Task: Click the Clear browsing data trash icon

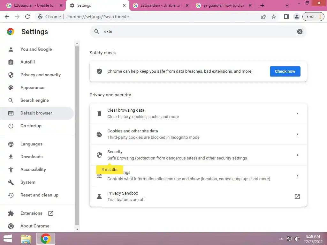Action: coord(99,114)
